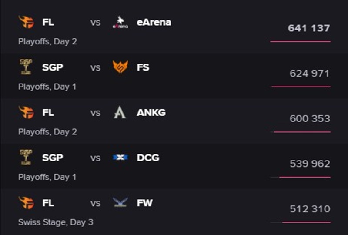Click the FL flame logo in the eArena match
The image size is (348, 235).
(x=26, y=22)
